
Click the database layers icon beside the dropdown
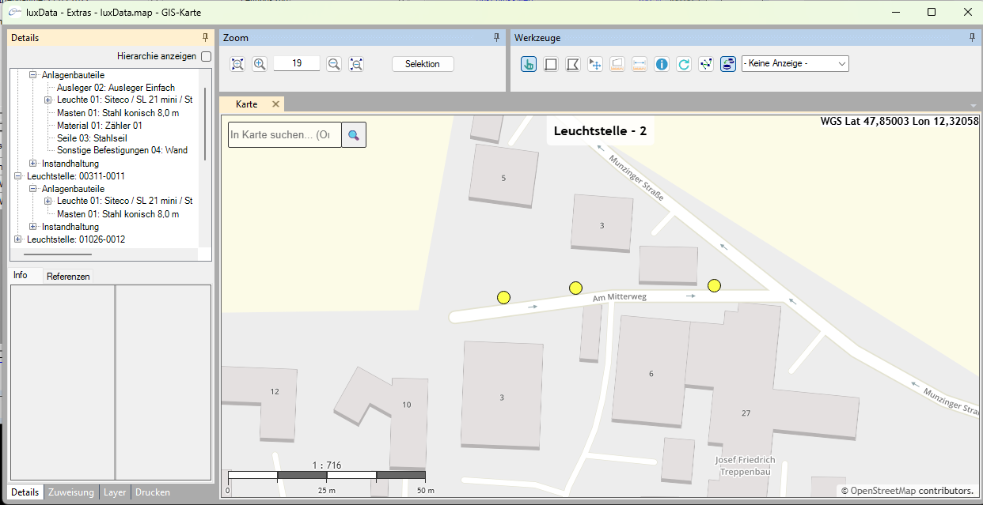728,64
